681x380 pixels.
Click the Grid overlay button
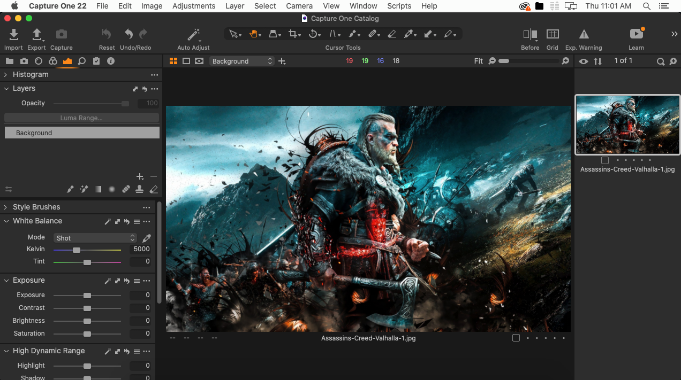click(553, 34)
